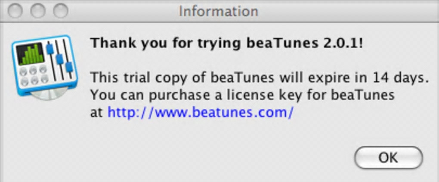Viewport: 439px width, 182px height.
Task: Click the word 'at' before the link
Action: point(96,112)
